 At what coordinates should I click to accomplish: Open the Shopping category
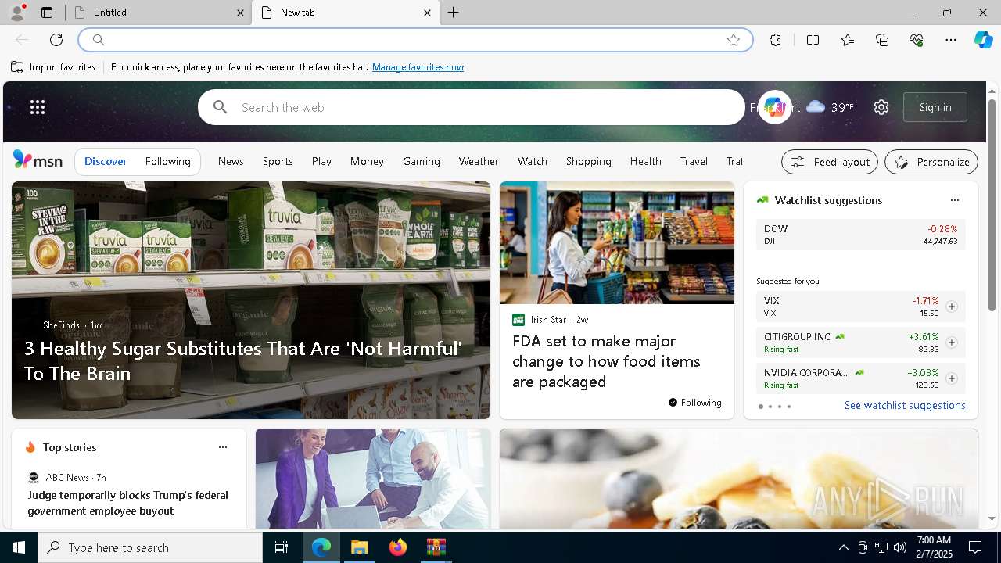point(589,161)
